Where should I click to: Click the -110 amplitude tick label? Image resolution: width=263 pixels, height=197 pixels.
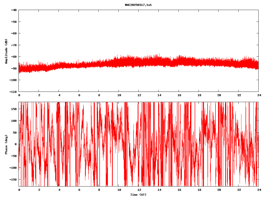click(x=13, y=92)
